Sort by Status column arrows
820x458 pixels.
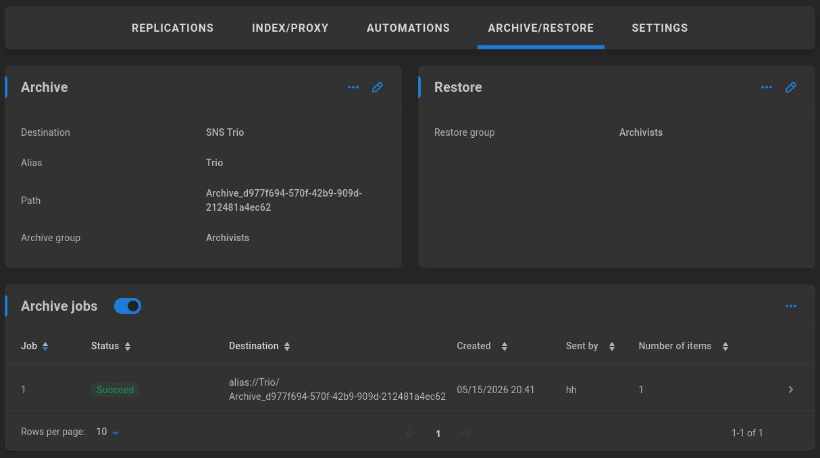click(x=128, y=347)
